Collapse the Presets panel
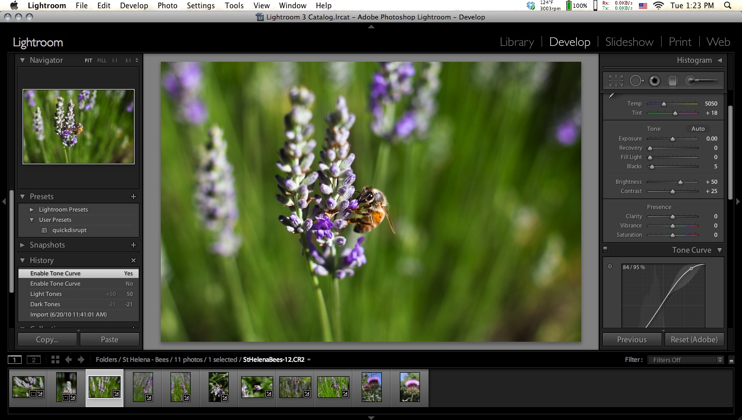 pyautogui.click(x=22, y=197)
